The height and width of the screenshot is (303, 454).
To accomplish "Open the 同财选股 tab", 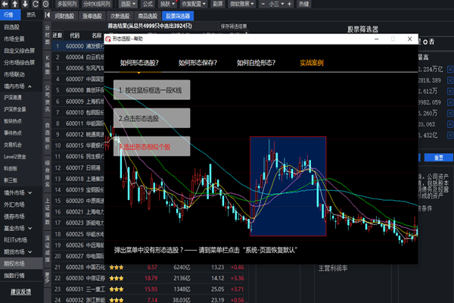I will click(x=64, y=15).
